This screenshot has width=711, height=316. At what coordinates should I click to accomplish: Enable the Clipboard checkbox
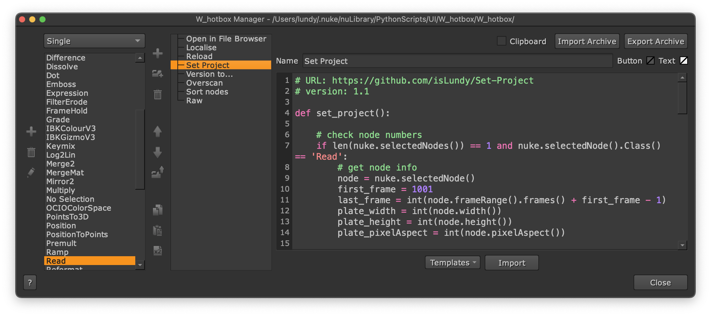[501, 41]
